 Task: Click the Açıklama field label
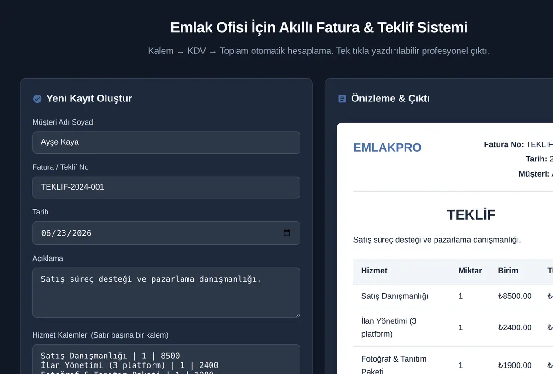coord(48,258)
